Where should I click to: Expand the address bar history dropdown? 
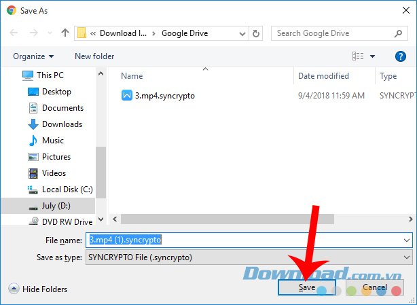tap(242, 33)
